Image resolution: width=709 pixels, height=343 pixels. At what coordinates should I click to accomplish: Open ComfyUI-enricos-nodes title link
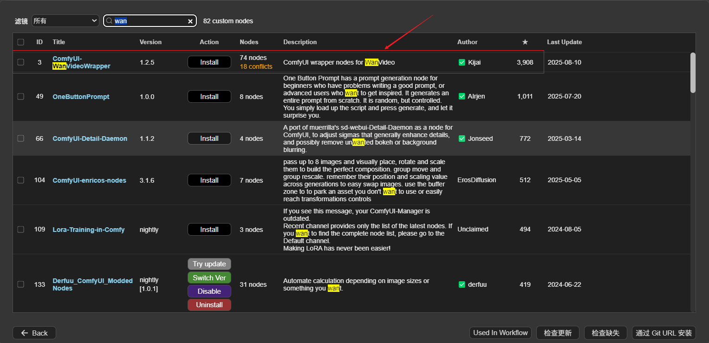click(x=89, y=180)
